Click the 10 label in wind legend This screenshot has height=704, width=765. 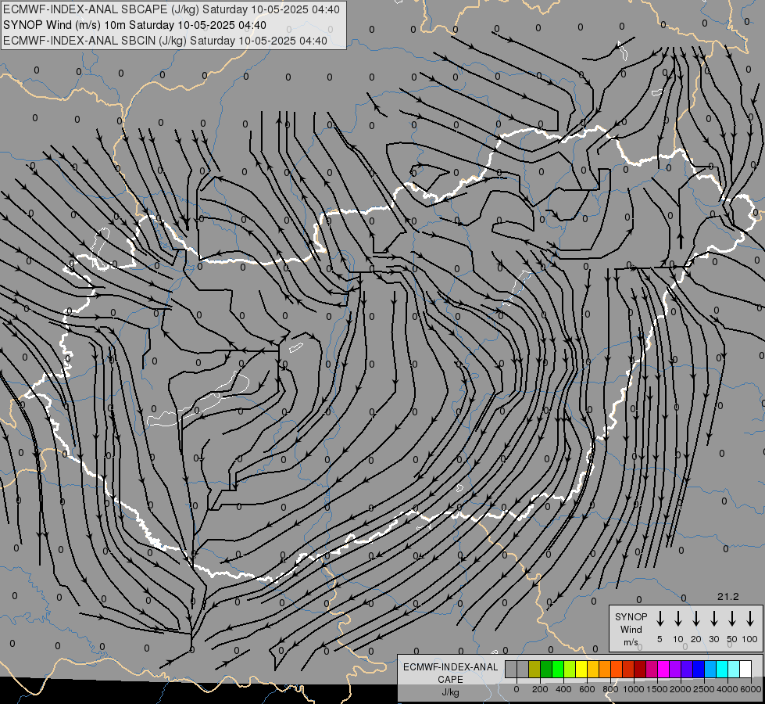(x=677, y=639)
